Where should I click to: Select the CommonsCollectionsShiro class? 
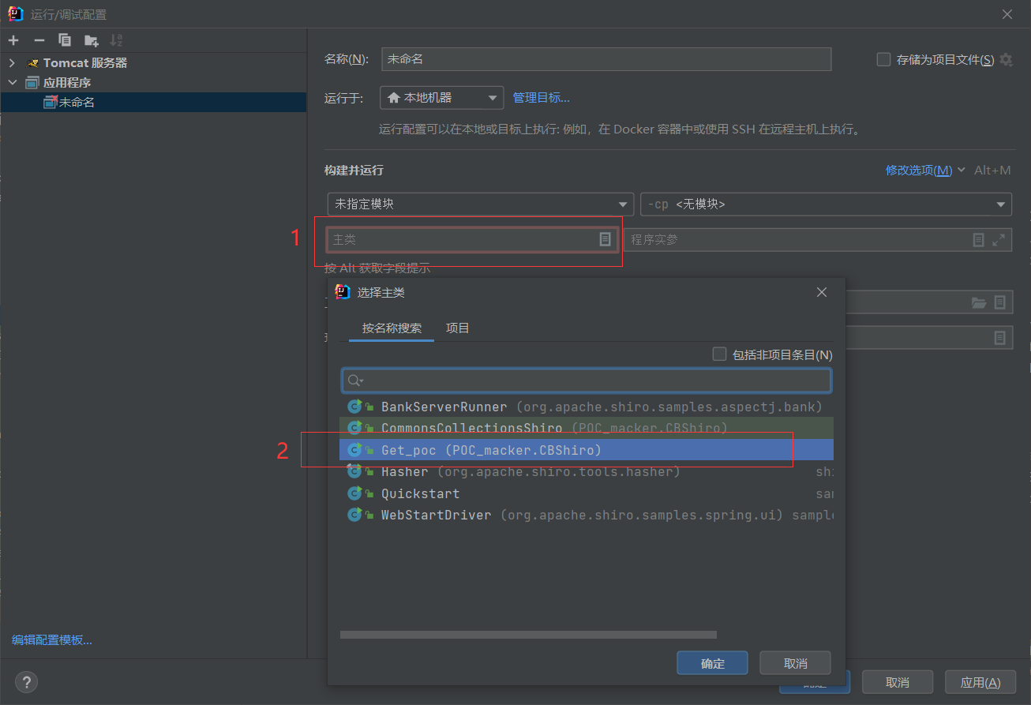click(587, 428)
